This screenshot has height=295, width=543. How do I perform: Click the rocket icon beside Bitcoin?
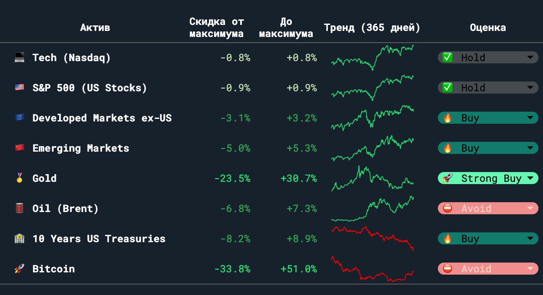click(19, 269)
